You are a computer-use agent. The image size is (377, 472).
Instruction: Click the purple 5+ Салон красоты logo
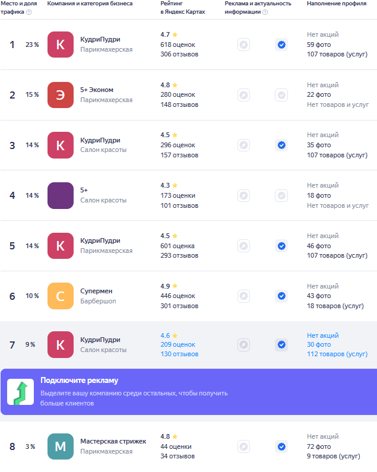[61, 195]
